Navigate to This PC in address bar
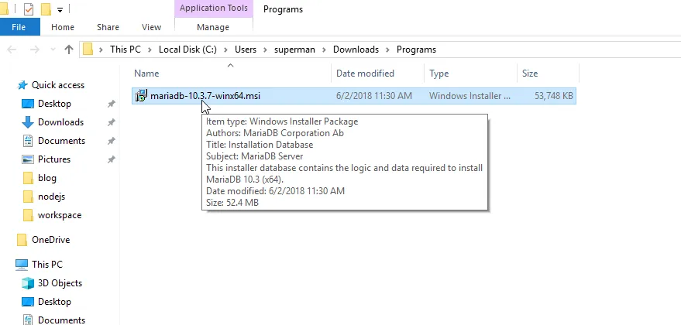This screenshot has width=681, height=325. [125, 50]
